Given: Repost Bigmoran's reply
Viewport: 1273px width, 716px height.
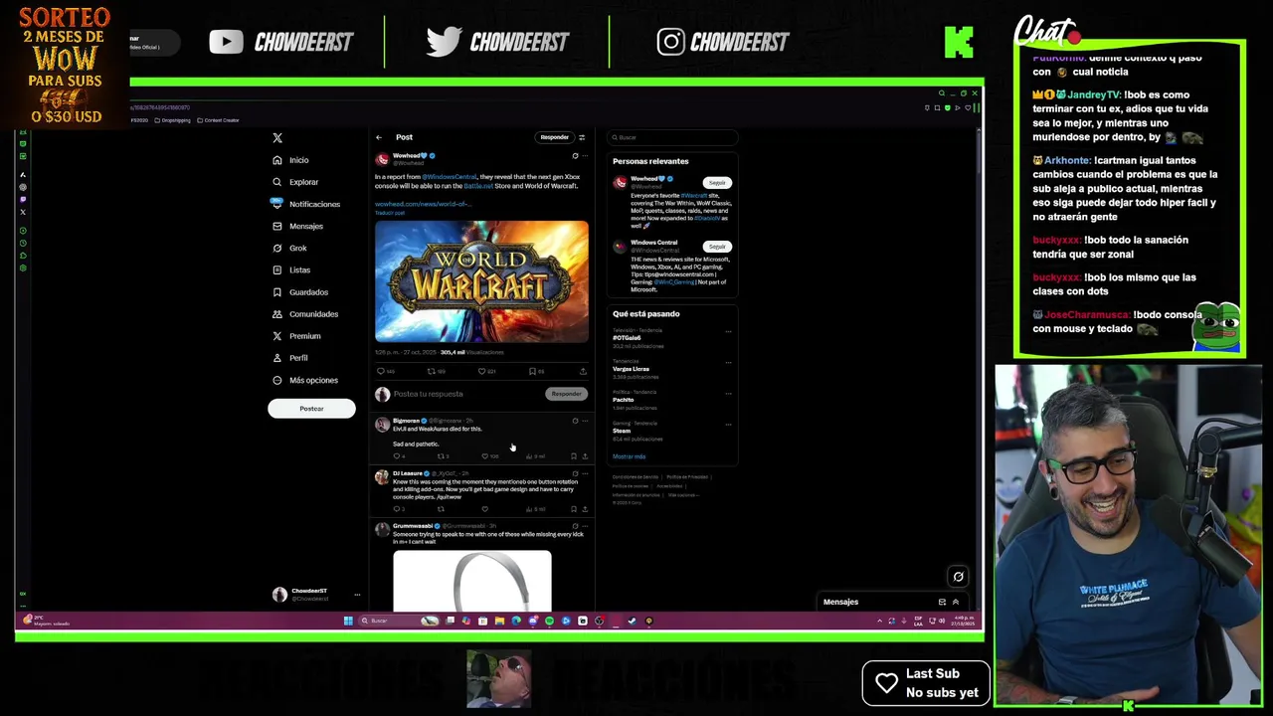Looking at the screenshot, I should [x=441, y=456].
